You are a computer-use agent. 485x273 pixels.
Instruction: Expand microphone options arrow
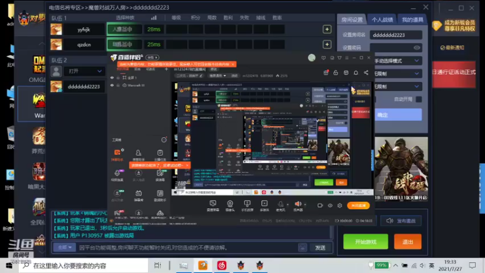pyautogui.click(x=287, y=204)
